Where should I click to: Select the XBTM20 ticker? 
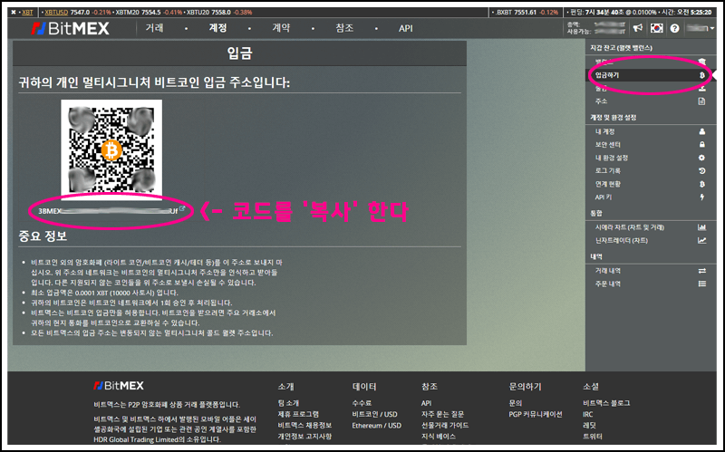pyautogui.click(x=128, y=13)
